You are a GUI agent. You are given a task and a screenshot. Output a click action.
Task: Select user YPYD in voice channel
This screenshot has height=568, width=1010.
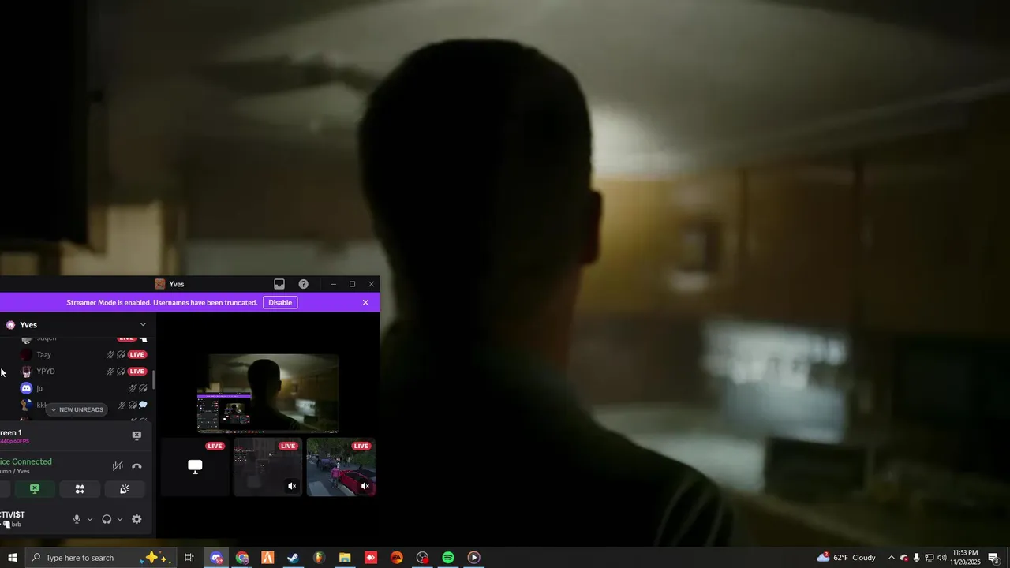[x=46, y=372]
